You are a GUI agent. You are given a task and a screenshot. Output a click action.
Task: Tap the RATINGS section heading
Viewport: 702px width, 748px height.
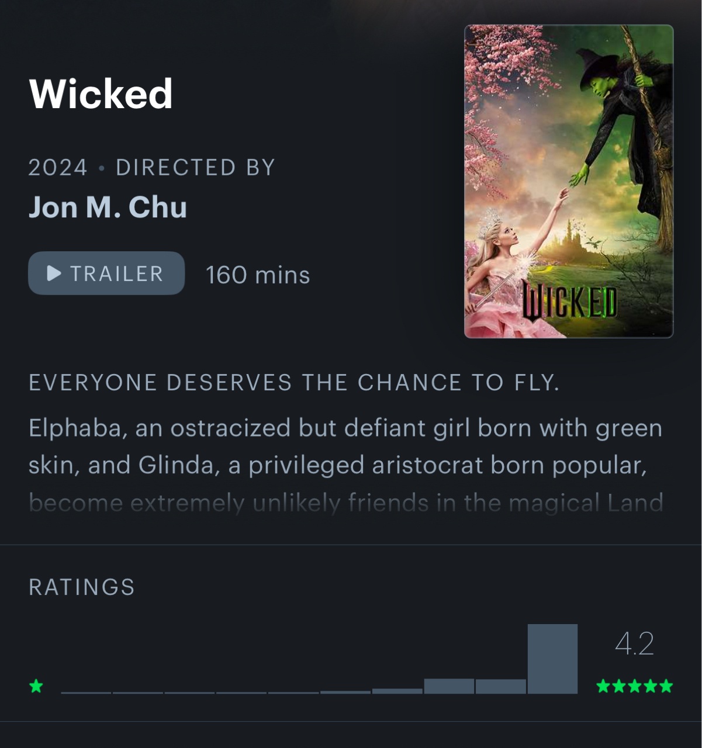pyautogui.click(x=82, y=587)
